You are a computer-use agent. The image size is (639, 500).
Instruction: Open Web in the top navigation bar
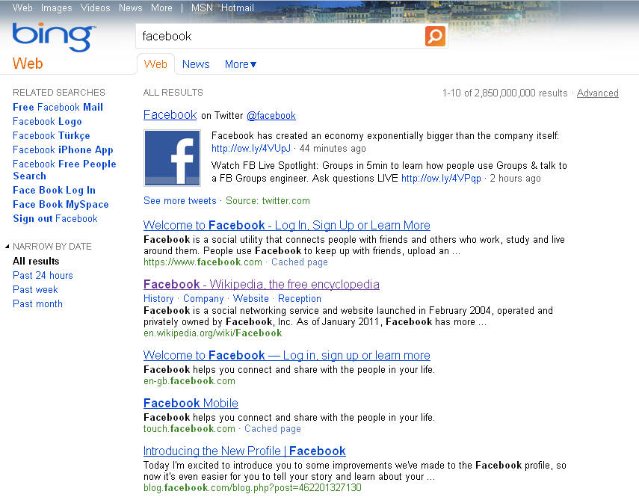(22, 7)
